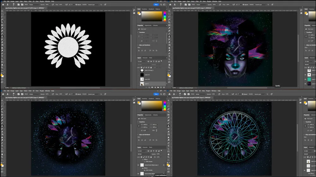Select the Magic Wand tool in top-right window

(169, 20)
